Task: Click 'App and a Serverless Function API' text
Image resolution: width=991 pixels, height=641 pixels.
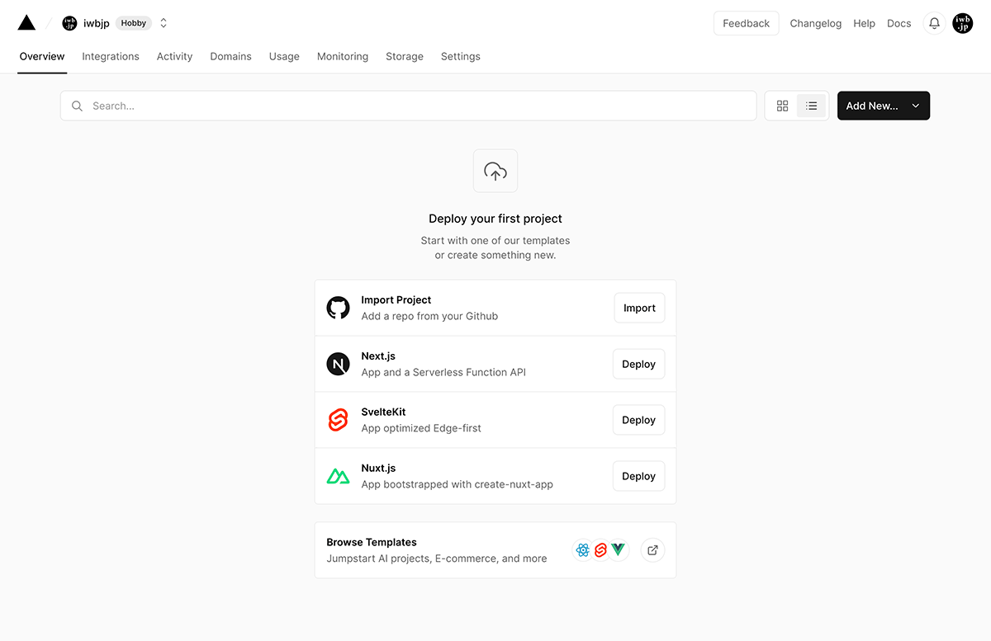Action: 443,372
